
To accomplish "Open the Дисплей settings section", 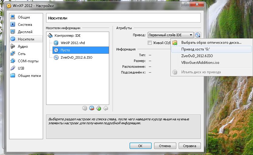I will (25, 32).
